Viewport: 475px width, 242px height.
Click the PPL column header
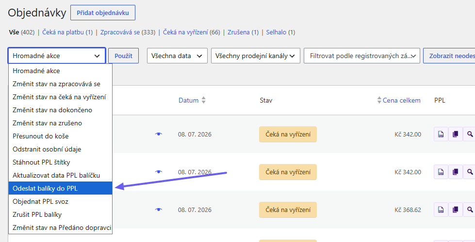[x=440, y=100]
